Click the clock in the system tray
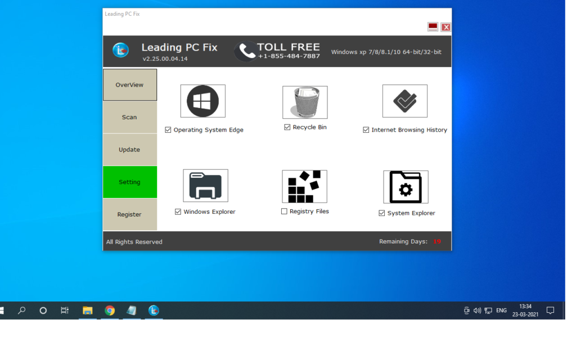Viewport: 576px width, 360px height. pos(525,310)
